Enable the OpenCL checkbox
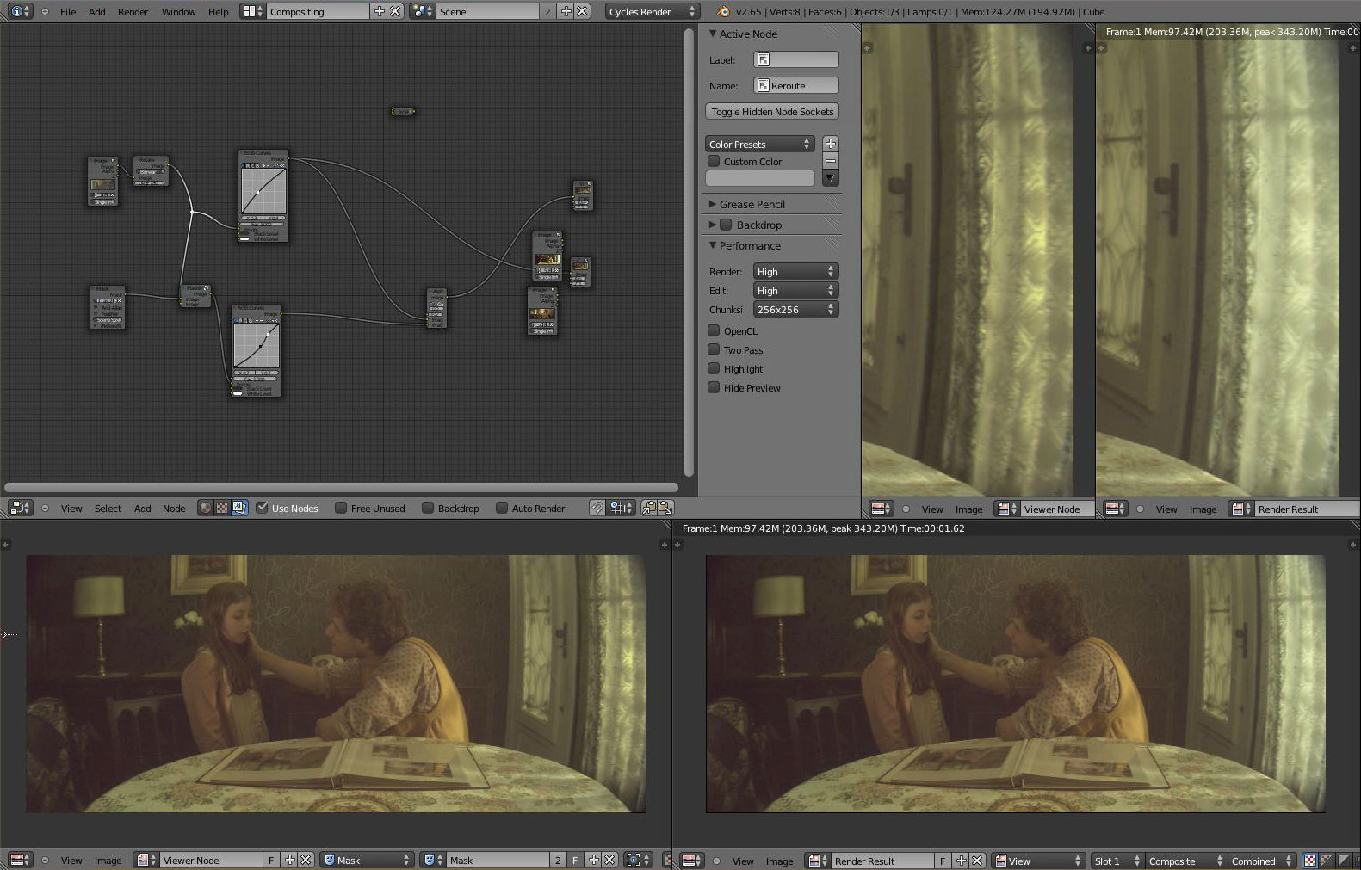 (x=714, y=330)
